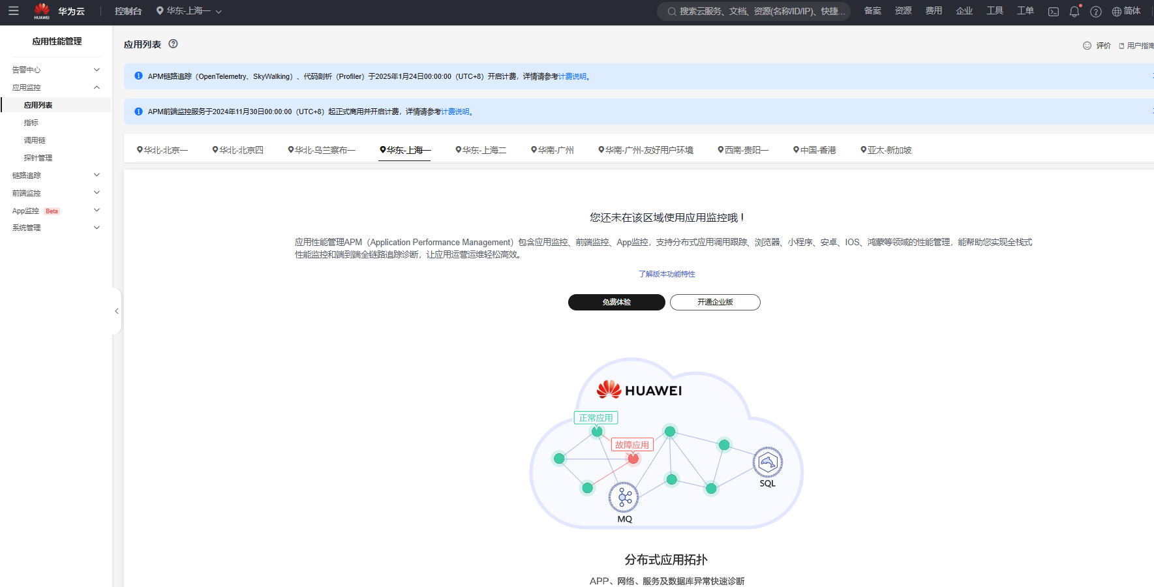Click the SQL node icon in topology
1154x587 pixels.
click(768, 462)
